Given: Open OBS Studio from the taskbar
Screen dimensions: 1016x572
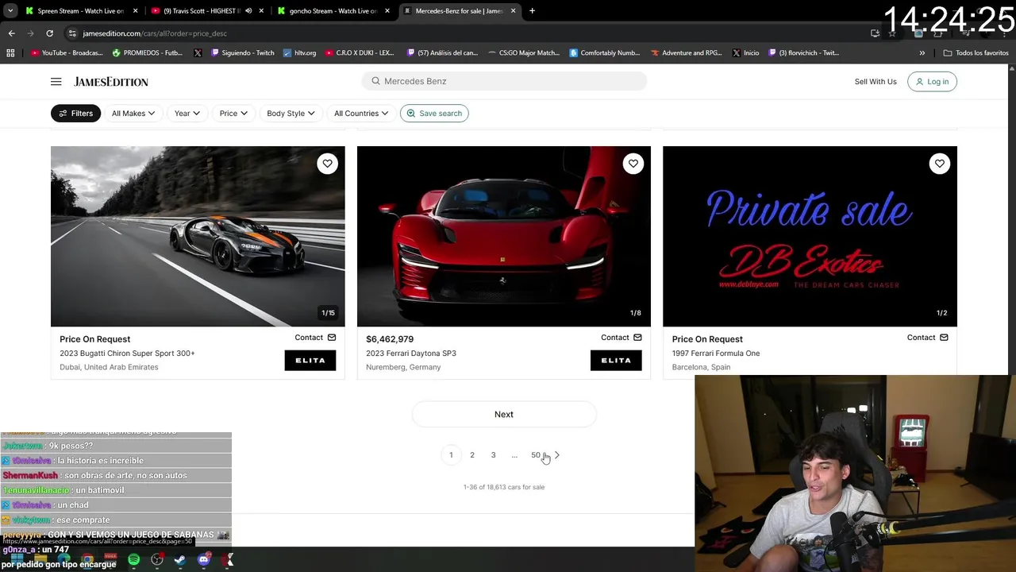Looking at the screenshot, I should (x=157, y=560).
